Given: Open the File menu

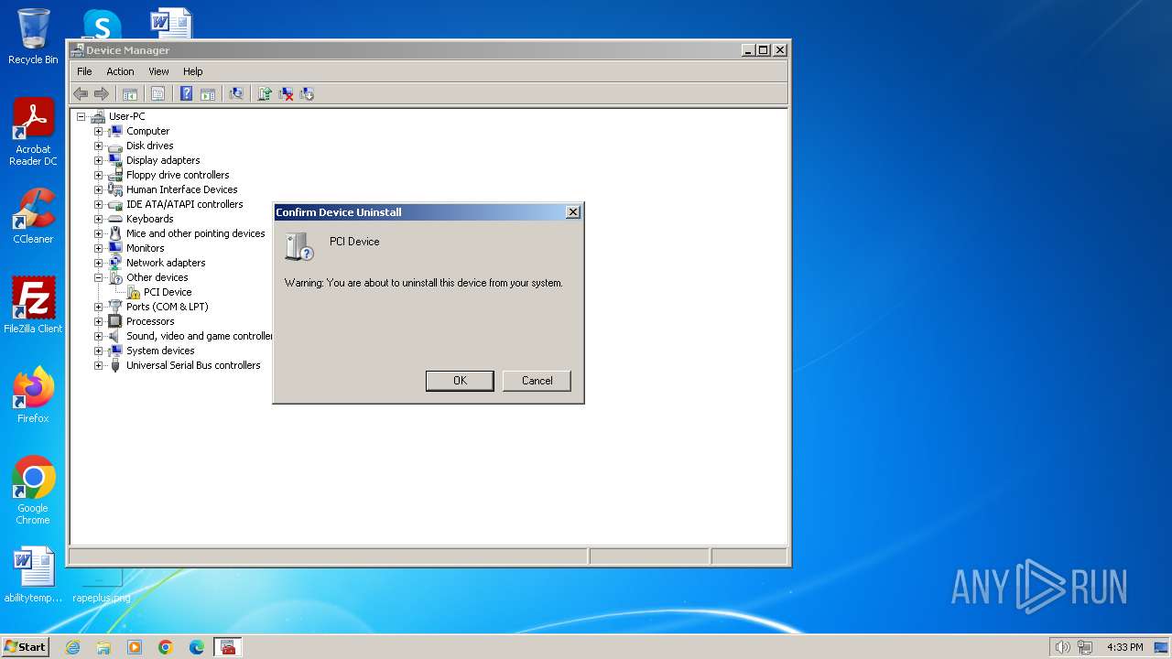Looking at the screenshot, I should click(84, 71).
